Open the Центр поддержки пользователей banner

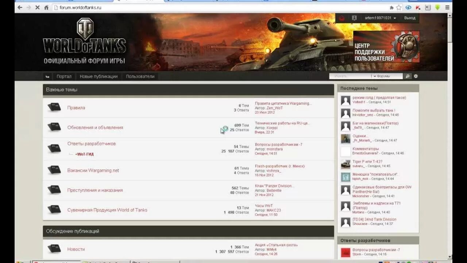(x=386, y=46)
